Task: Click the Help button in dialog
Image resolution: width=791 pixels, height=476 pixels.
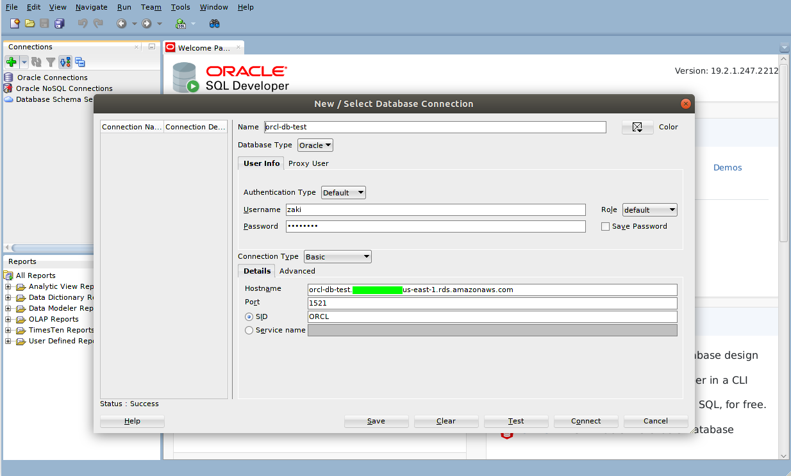Action: click(133, 421)
